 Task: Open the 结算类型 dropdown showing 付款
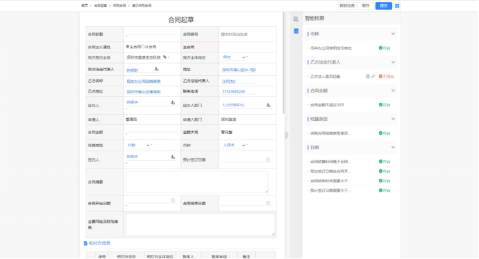pyautogui.click(x=138, y=145)
